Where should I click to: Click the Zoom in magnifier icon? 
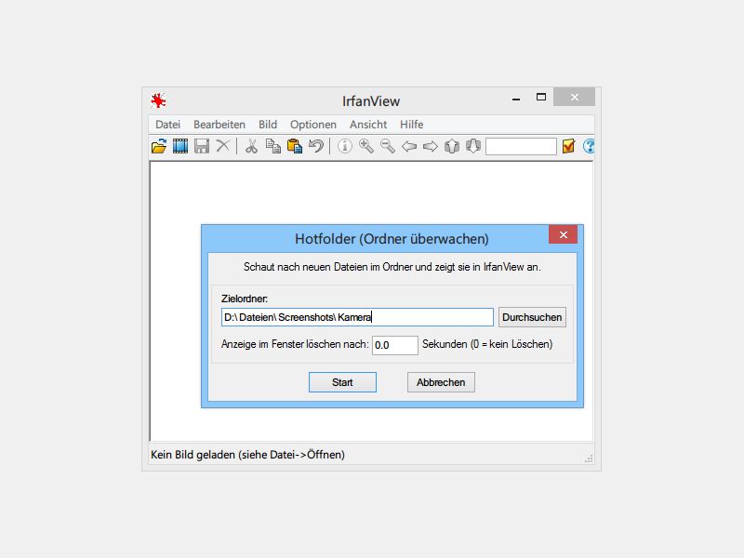[x=366, y=146]
